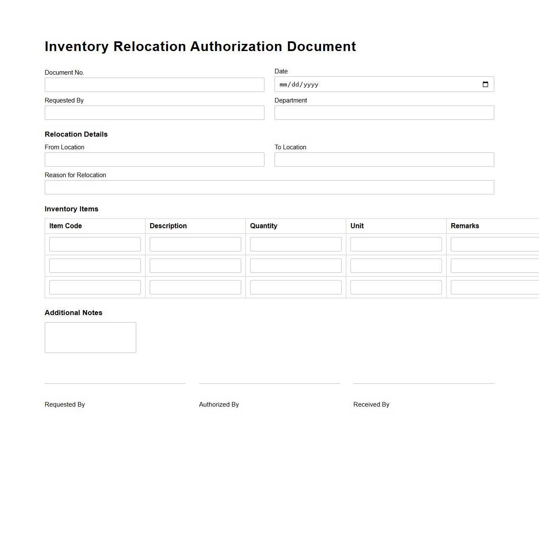Image resolution: width=539 pixels, height=542 pixels.
Task: Select the first row Unit input
Action: pyautogui.click(x=396, y=244)
